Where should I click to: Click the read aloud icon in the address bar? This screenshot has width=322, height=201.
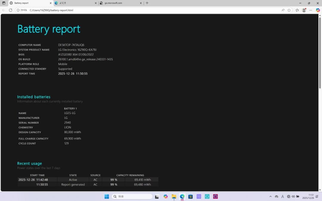coord(283,10)
